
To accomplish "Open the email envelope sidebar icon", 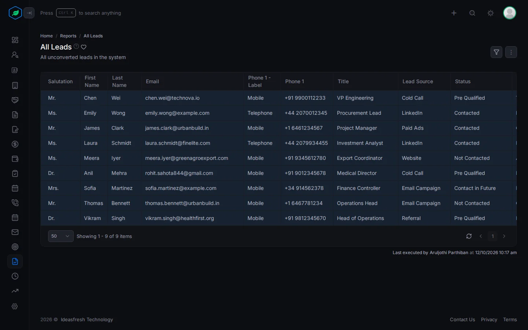I will (x=15, y=232).
